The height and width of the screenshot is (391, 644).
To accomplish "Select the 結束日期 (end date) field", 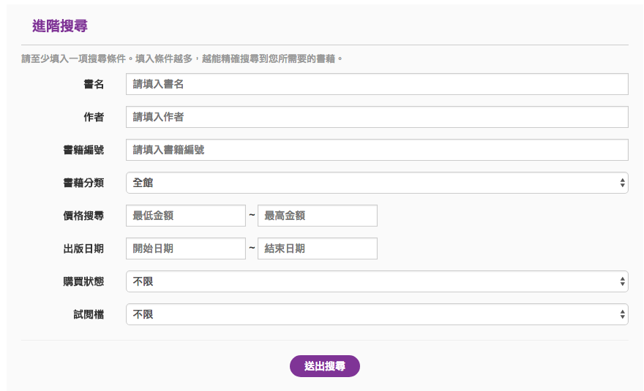I will 318,248.
